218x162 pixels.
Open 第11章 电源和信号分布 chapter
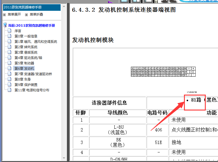32,90
